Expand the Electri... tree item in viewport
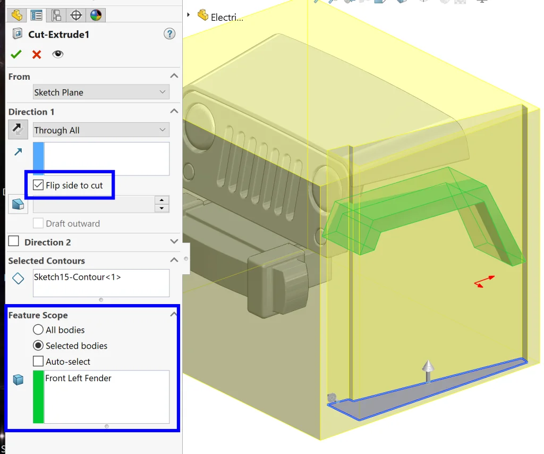 [189, 15]
